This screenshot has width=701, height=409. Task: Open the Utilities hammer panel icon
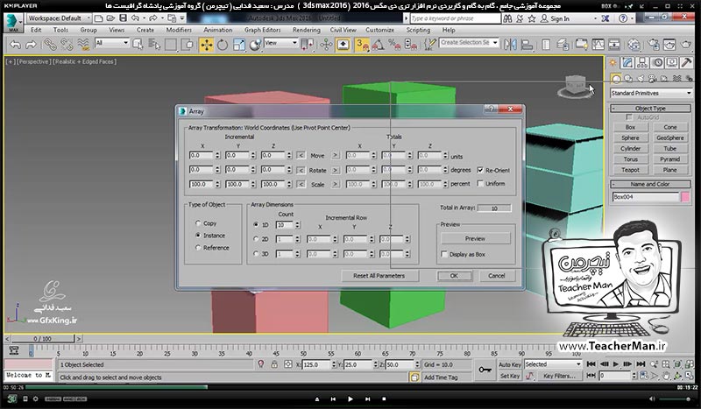coord(687,62)
